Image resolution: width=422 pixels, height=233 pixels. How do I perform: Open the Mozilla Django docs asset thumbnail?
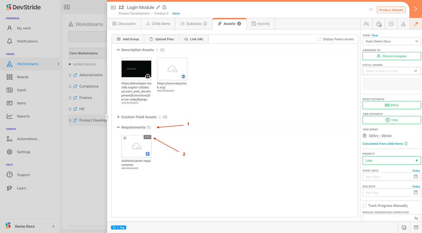coord(136,69)
